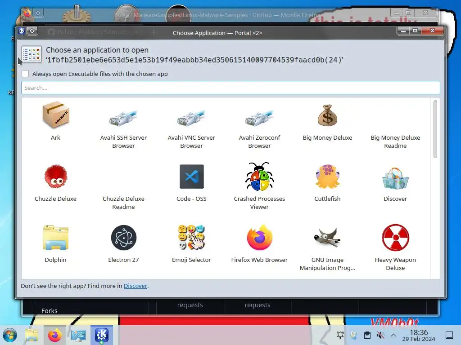Select Electron 27 application
This screenshot has width=461, height=345.
[x=123, y=243]
